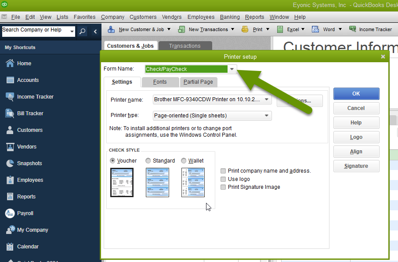398x262 pixels.
Task: Open the Edit menu
Action: tap(30, 17)
